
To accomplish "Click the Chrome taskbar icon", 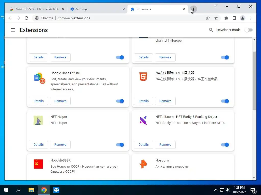I will point(44,190).
